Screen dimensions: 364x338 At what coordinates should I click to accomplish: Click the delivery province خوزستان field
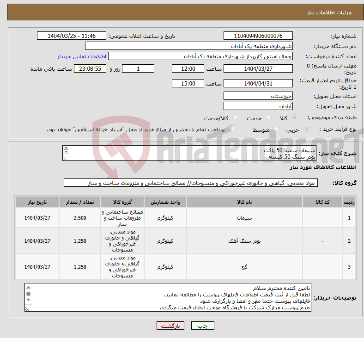click(258, 96)
